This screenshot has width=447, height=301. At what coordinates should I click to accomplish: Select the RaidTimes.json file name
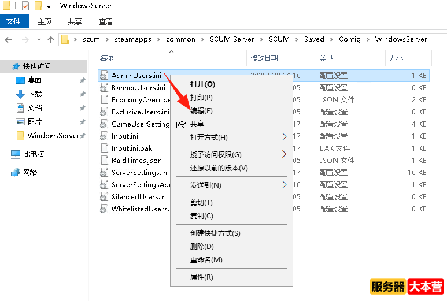[x=136, y=161]
